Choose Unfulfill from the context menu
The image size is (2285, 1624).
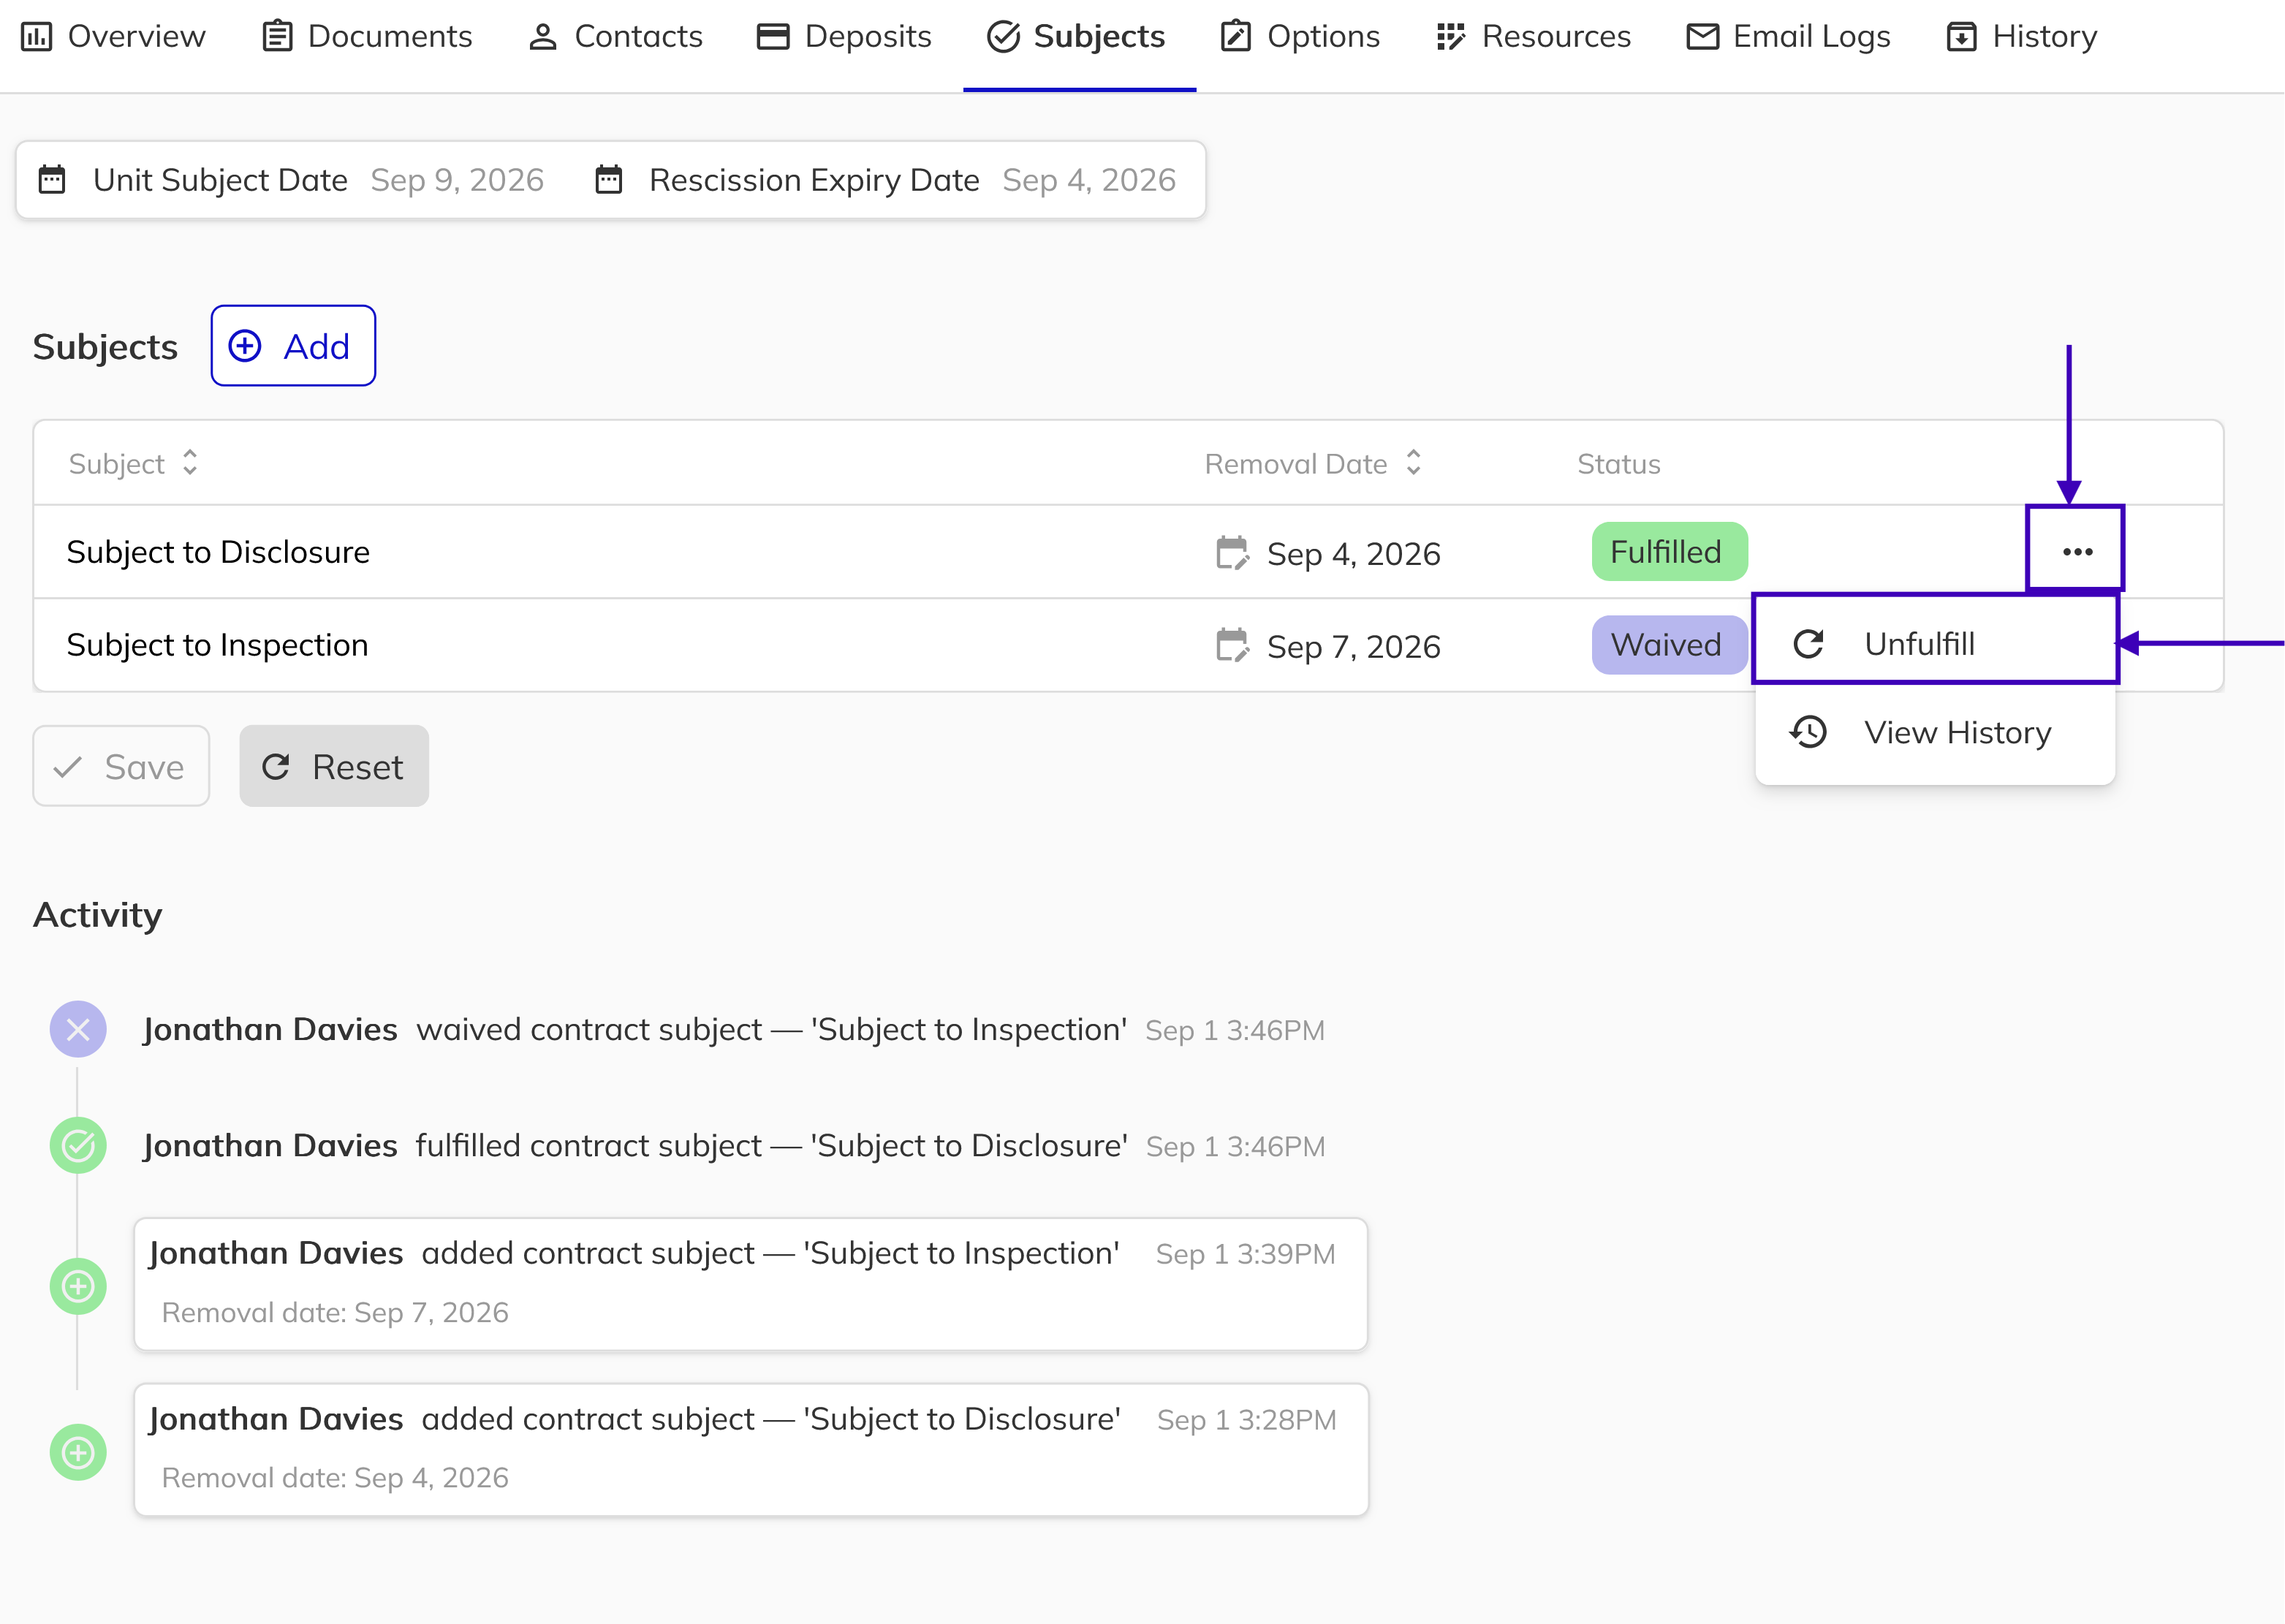[1936, 643]
